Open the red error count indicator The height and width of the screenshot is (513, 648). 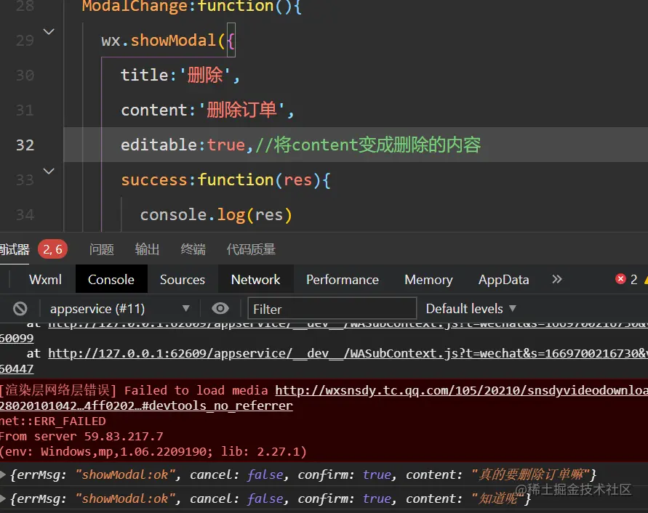[626, 279]
